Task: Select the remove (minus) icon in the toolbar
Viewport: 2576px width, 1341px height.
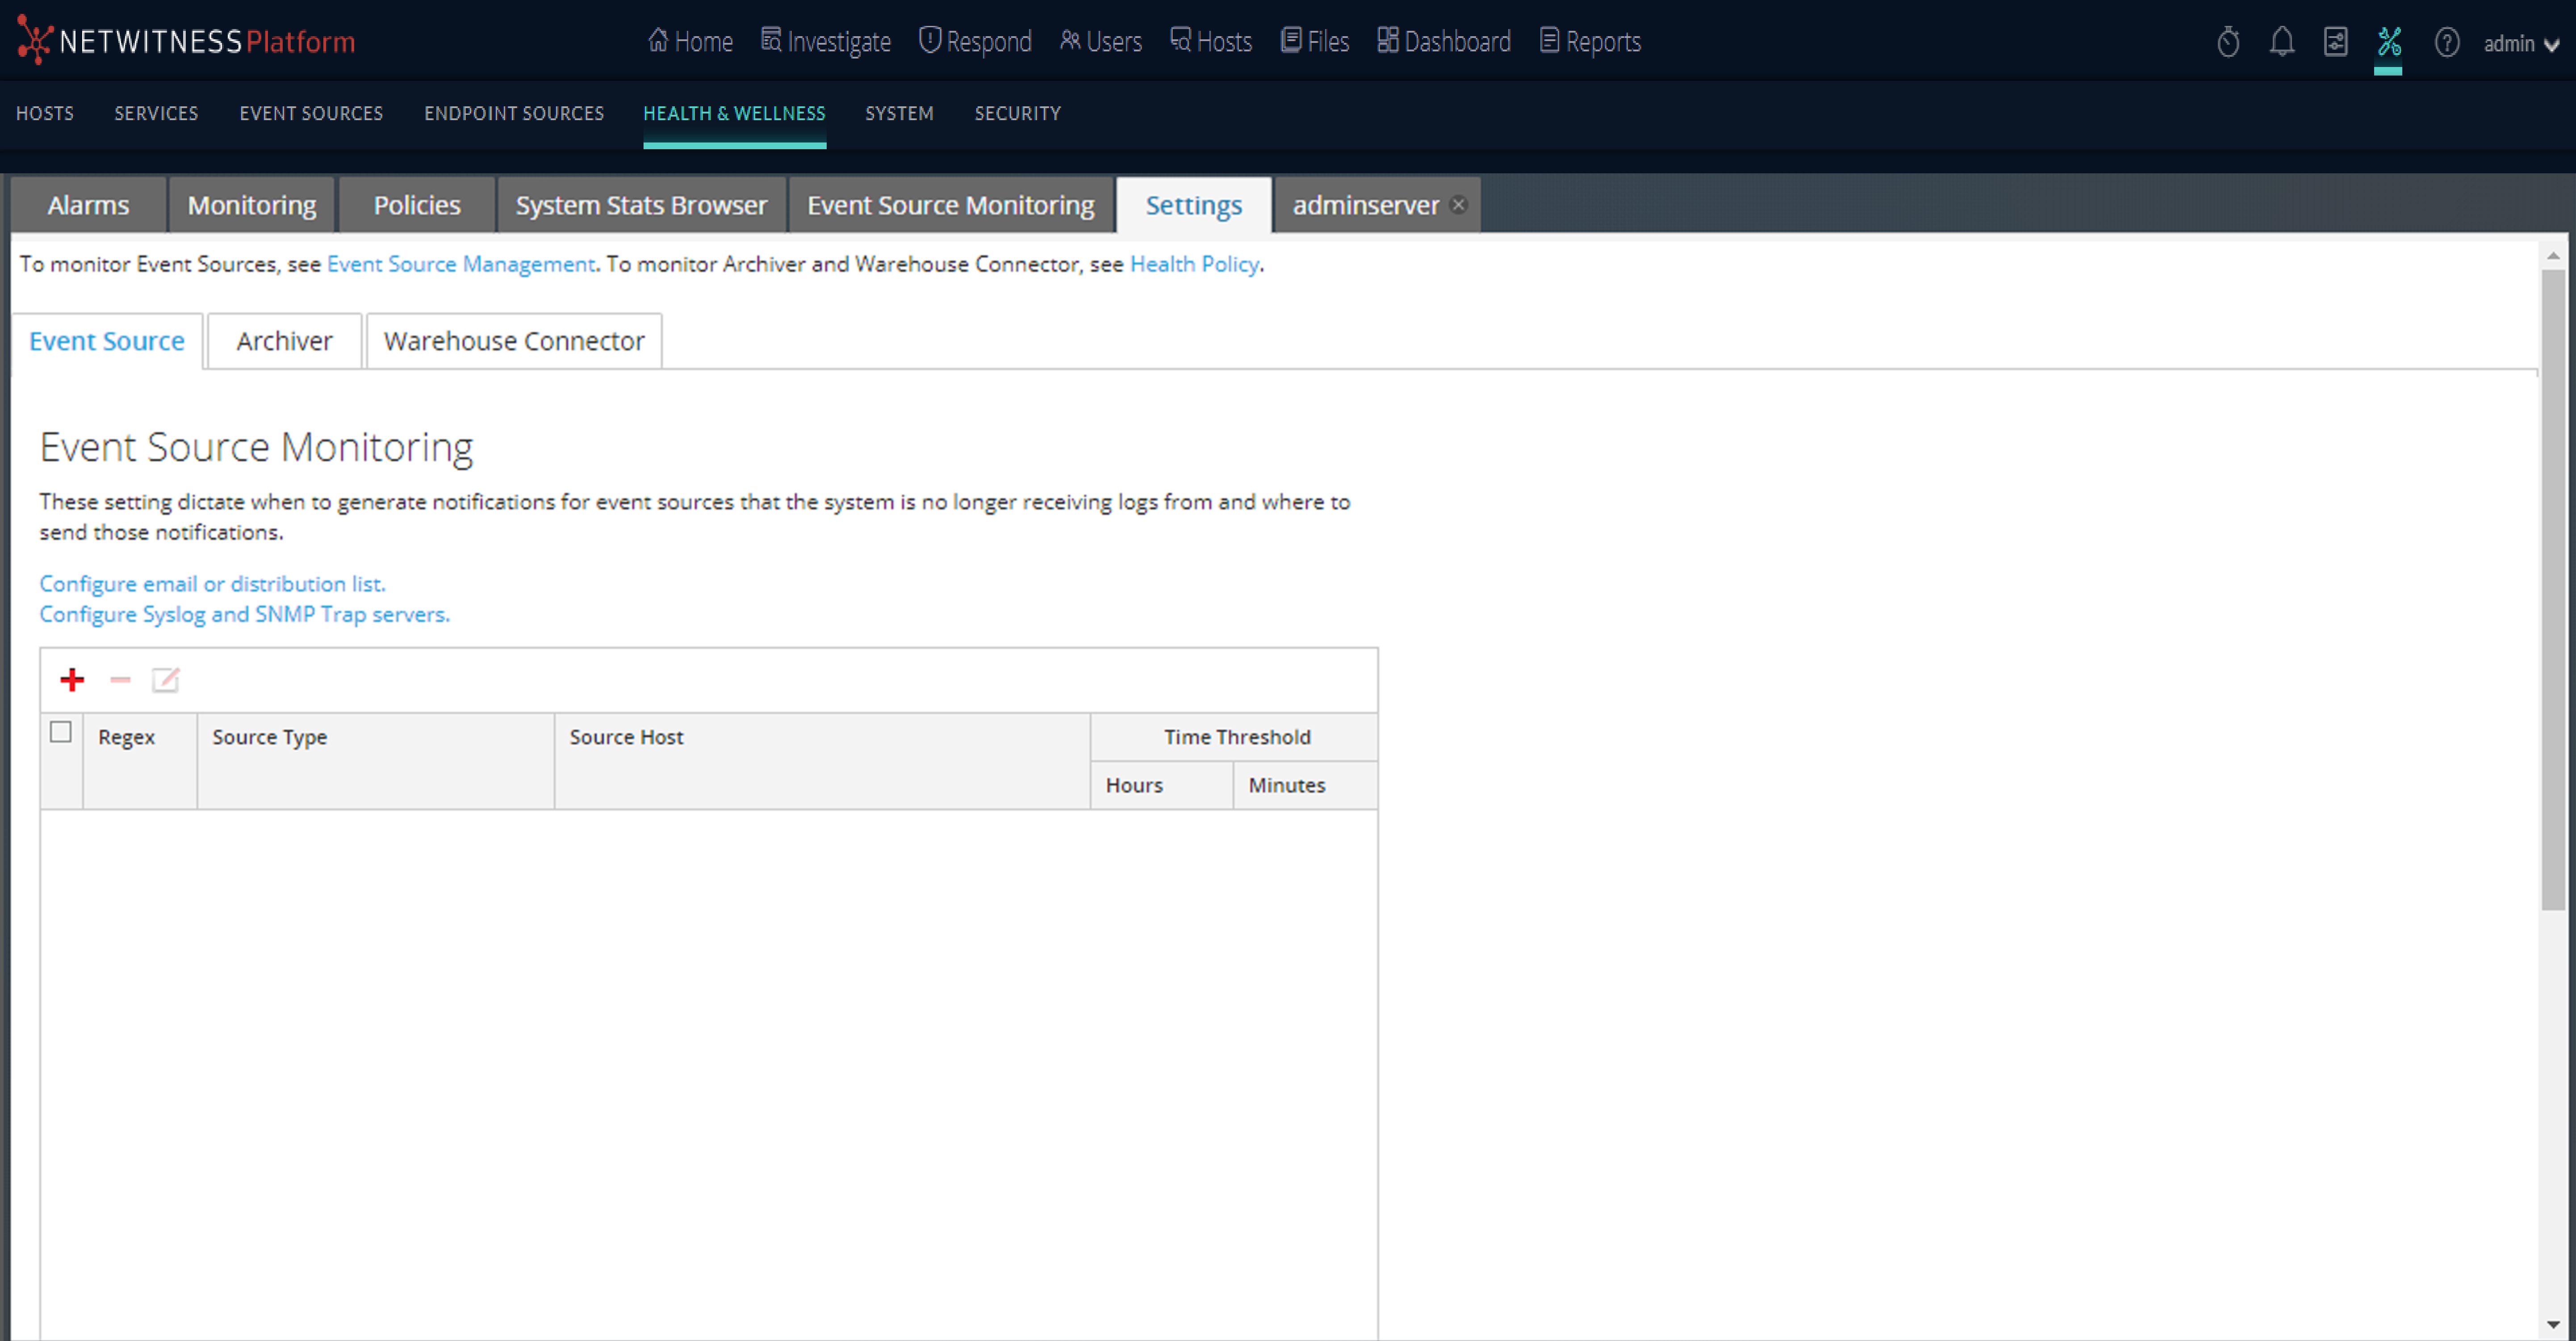Action: pos(119,680)
